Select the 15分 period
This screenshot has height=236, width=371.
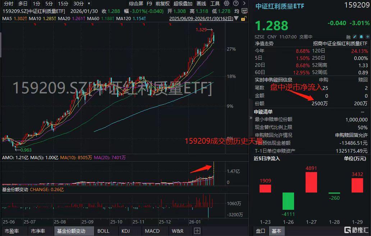coord(63,4)
